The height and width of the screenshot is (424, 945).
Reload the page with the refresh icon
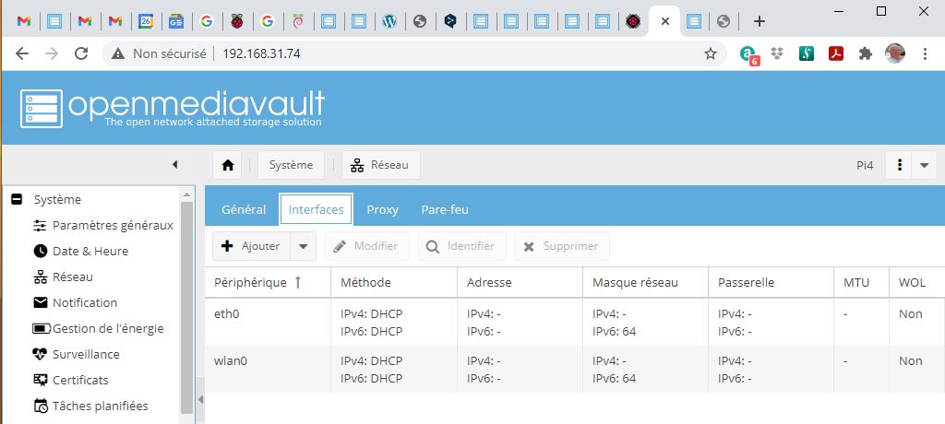81,53
